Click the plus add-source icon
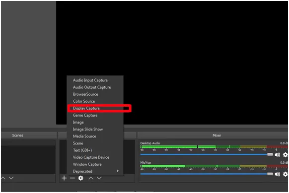289x193 pixels. pyautogui.click(x=64, y=178)
